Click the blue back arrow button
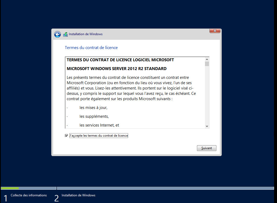This screenshot has height=203, width=277. coord(57,34)
